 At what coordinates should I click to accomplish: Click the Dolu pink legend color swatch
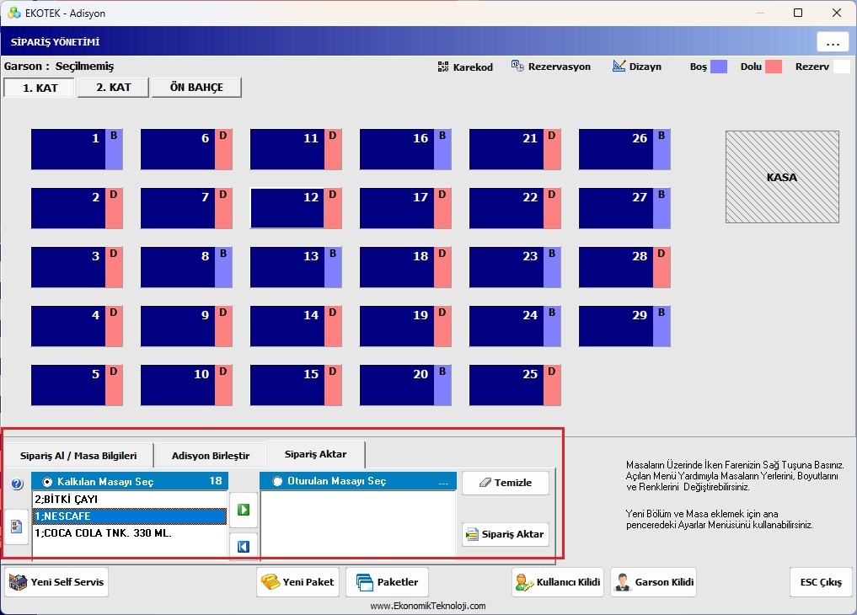coord(774,67)
